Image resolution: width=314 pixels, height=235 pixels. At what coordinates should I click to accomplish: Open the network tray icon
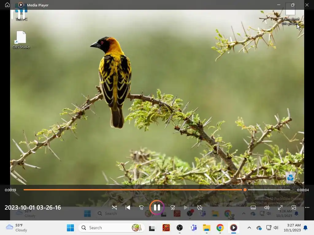269,228
